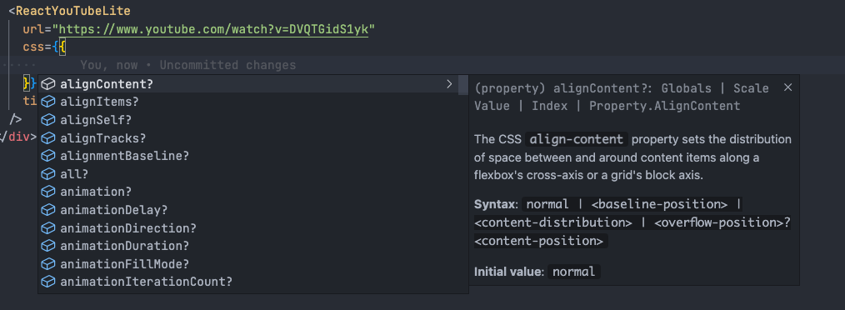
Task: Pick the alignSelf? completion entry
Action: coord(247,120)
